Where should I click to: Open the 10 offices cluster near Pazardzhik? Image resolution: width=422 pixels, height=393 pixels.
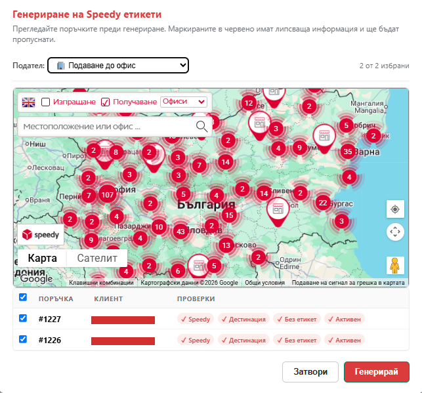click(x=159, y=227)
